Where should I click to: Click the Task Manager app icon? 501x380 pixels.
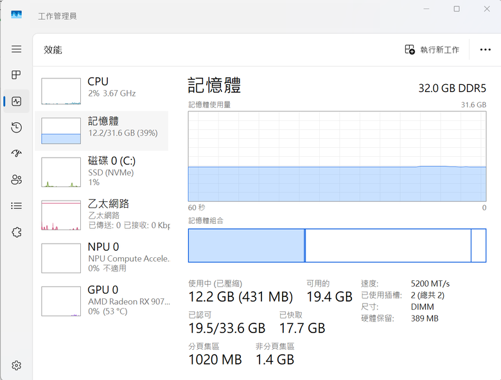[16, 15]
